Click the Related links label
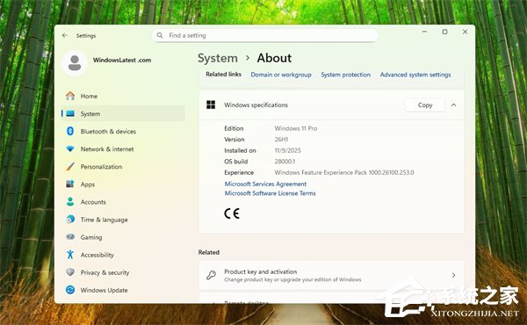 coord(223,75)
